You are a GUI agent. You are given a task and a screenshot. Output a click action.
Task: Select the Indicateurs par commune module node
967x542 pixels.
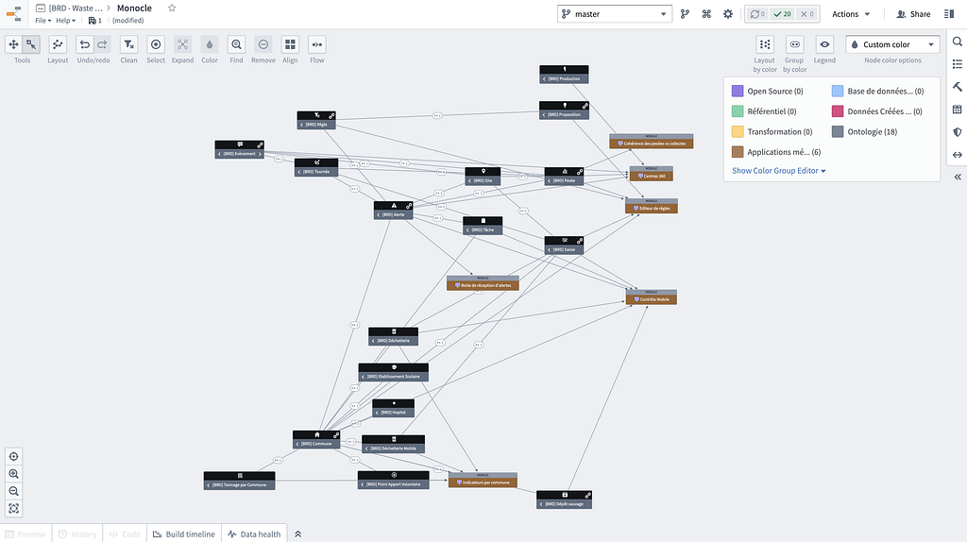483,481
